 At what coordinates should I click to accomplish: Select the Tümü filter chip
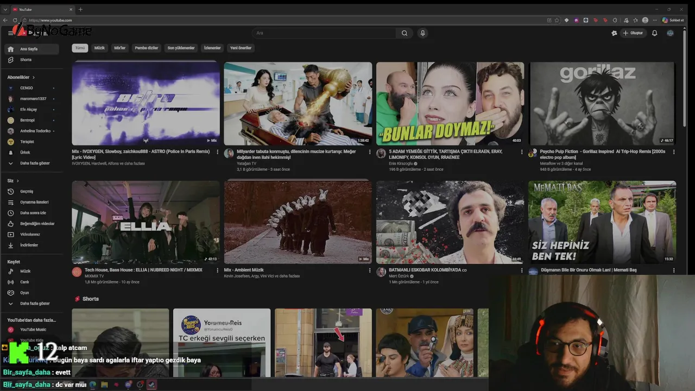[80, 48]
